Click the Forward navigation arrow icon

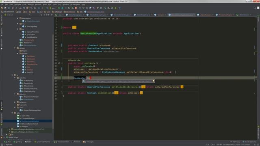(42, 8)
